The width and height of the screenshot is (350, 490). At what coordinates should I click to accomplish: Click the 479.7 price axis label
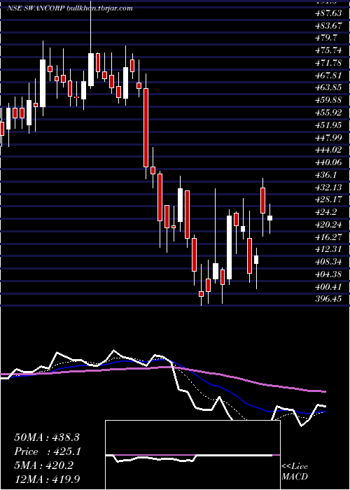326,38
